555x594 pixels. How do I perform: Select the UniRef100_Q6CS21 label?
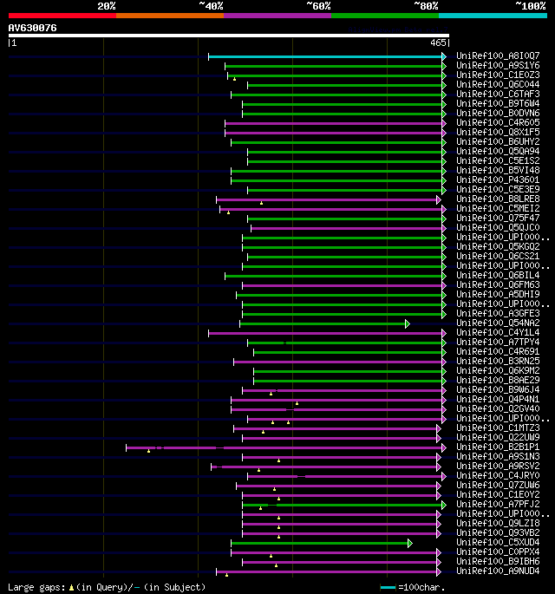pyautogui.click(x=498, y=256)
